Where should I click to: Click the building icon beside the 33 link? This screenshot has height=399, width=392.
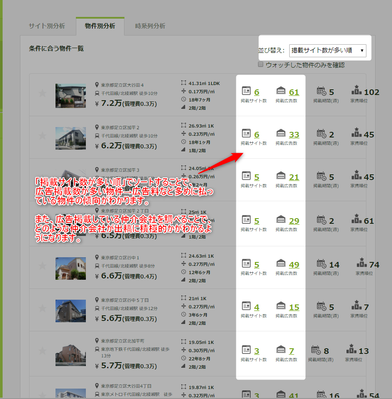tap(281, 133)
